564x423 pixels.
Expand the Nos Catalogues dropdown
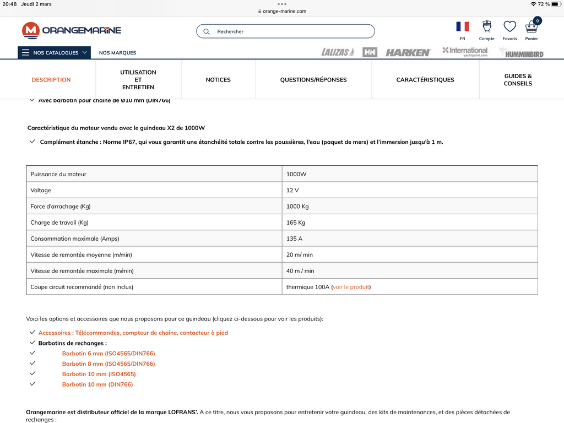(x=55, y=52)
